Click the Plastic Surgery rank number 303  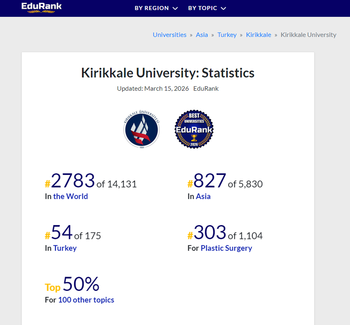(x=210, y=232)
